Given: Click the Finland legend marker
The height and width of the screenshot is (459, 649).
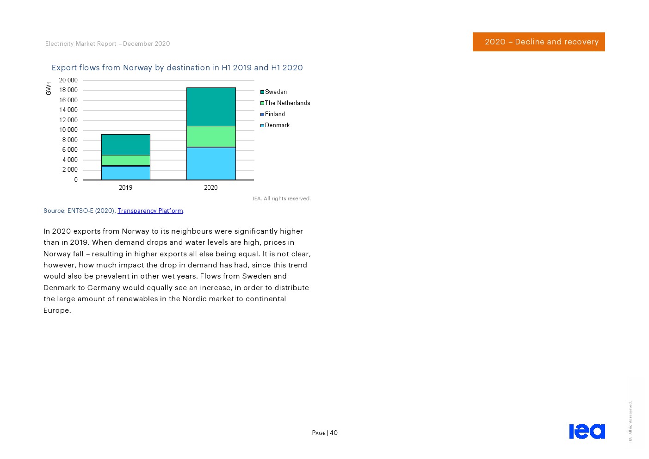Looking at the screenshot, I should pyautogui.click(x=262, y=114).
